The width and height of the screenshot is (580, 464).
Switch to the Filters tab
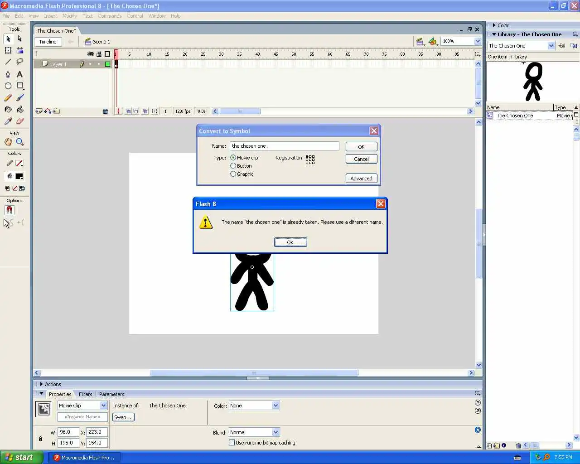[85, 394]
